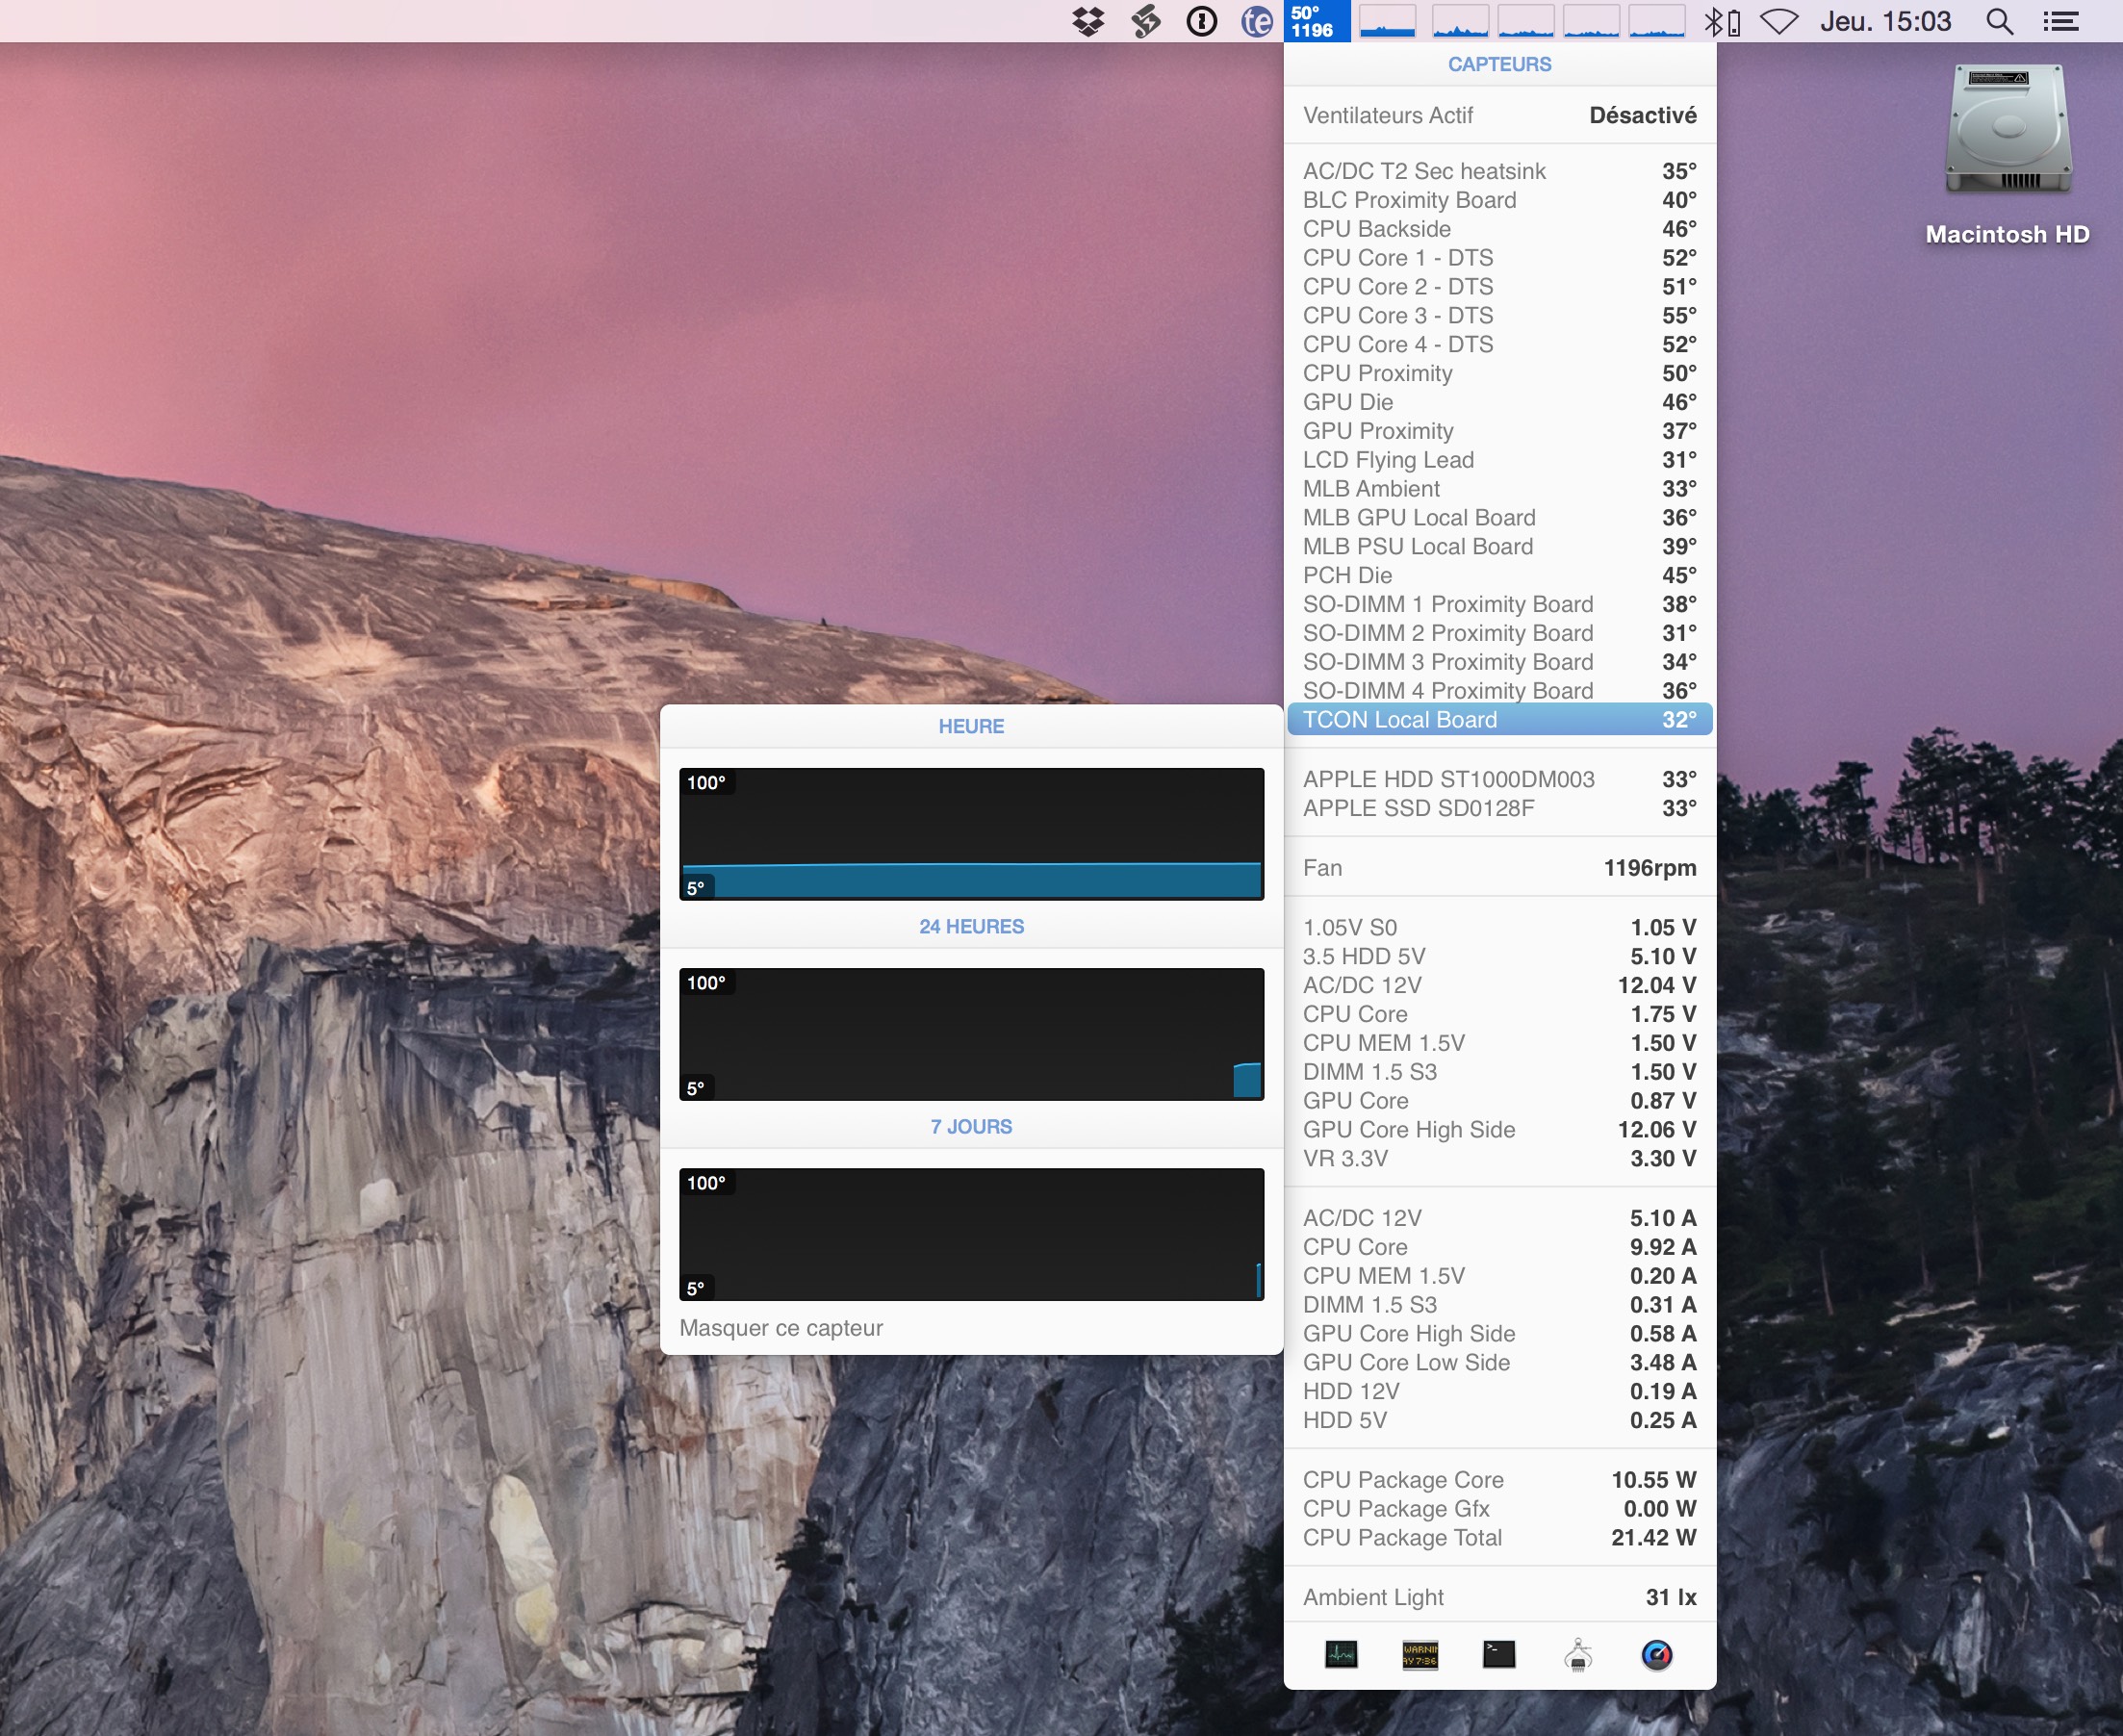Open the Console app icon
The width and height of the screenshot is (2123, 1736).
[x=1419, y=1655]
